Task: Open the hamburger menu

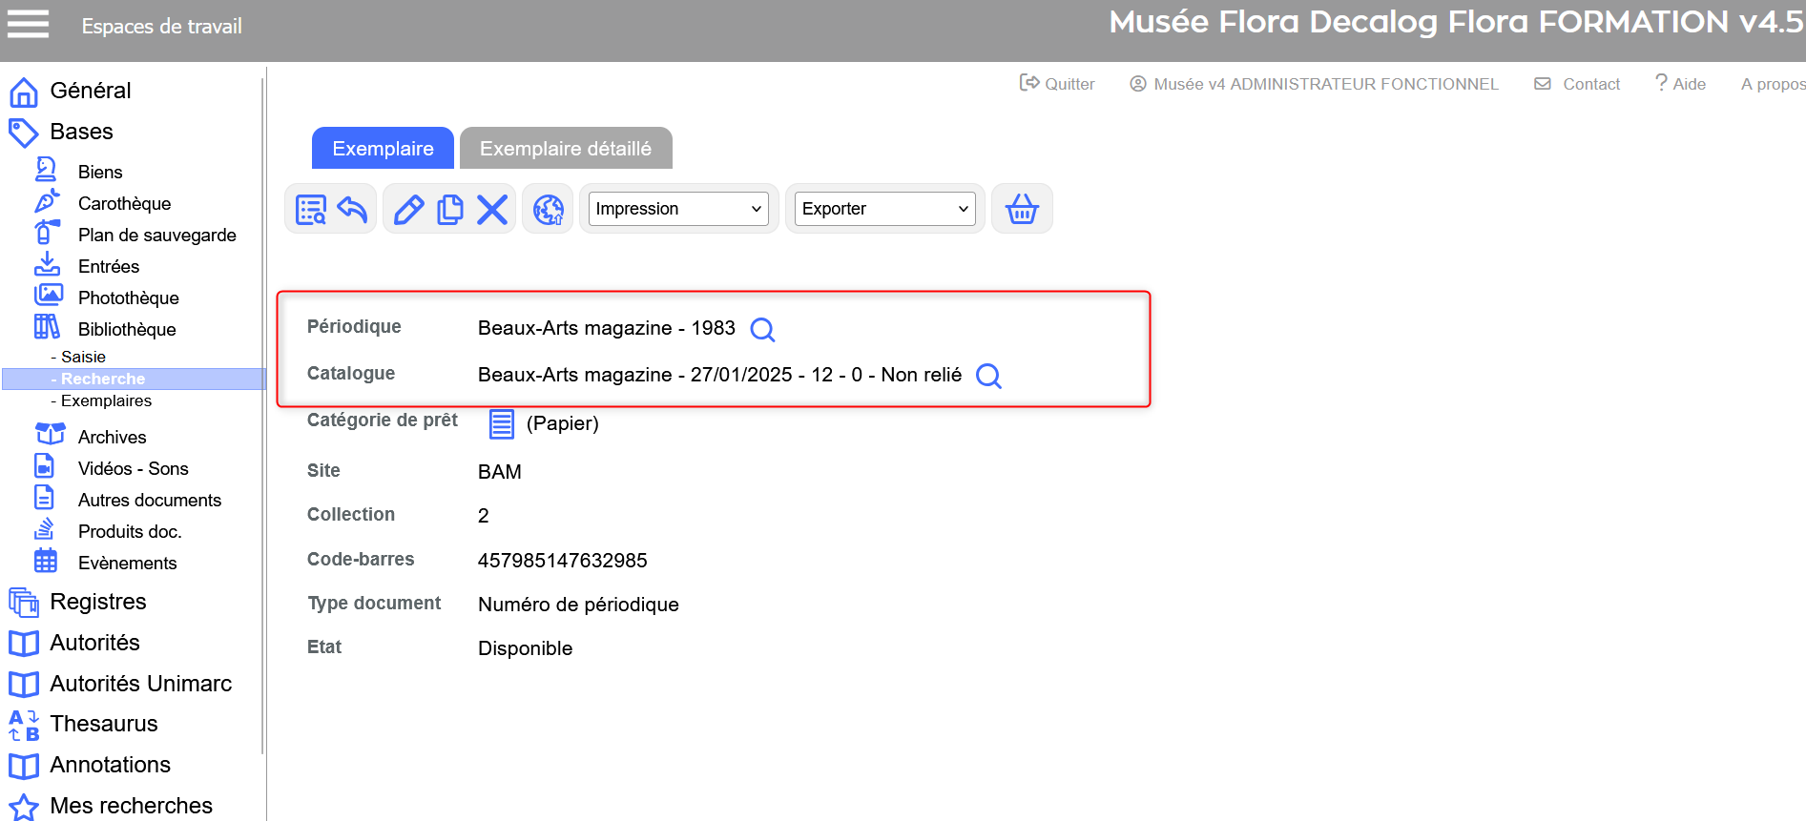Action: (x=29, y=25)
